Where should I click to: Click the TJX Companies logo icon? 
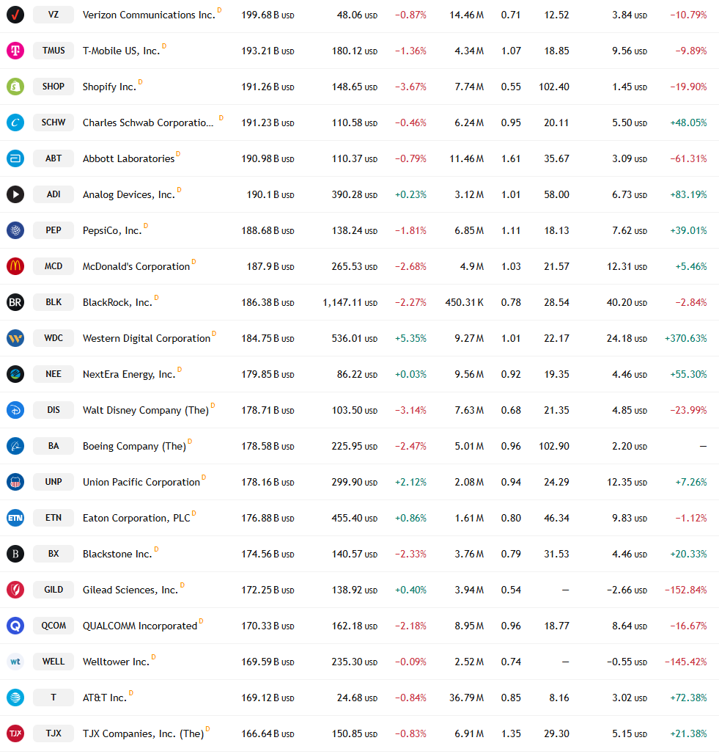(15, 733)
